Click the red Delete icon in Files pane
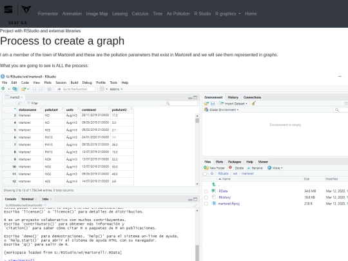The width and height of the screenshot is (348, 261). [x=230, y=168]
